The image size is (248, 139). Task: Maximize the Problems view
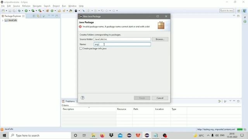(x=238, y=101)
